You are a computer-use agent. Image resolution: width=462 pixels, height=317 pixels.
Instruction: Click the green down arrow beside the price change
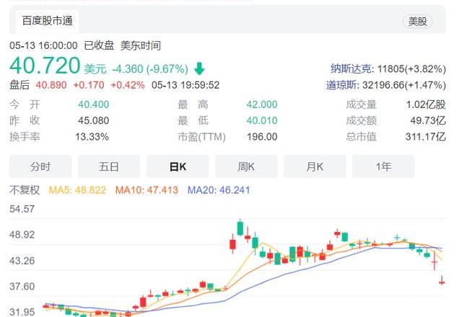click(199, 69)
